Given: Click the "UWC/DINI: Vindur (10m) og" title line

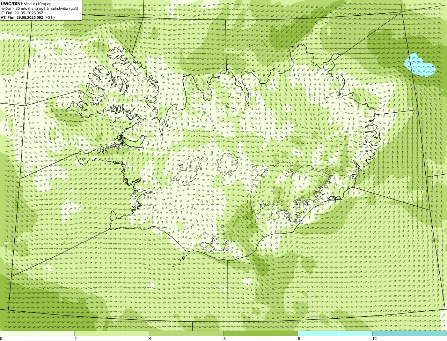Looking at the screenshot, I should 27,3.
